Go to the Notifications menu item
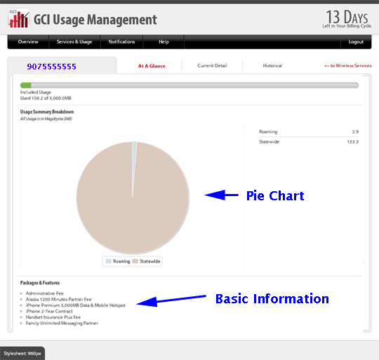The height and width of the screenshot is (360, 379). point(121,42)
